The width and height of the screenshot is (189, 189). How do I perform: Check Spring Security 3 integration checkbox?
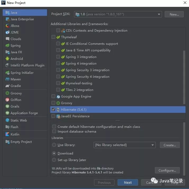click(58, 70)
